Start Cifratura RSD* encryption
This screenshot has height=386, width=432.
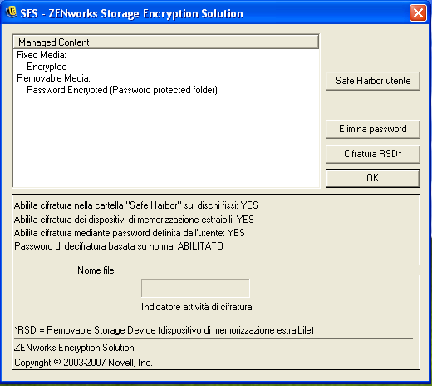coord(373,154)
